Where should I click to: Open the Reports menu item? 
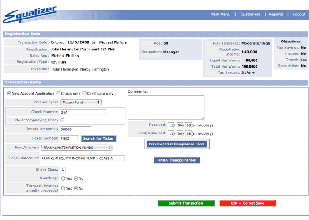[x=276, y=15]
